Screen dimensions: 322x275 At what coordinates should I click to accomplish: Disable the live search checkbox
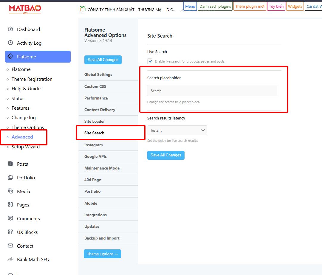tap(150, 61)
